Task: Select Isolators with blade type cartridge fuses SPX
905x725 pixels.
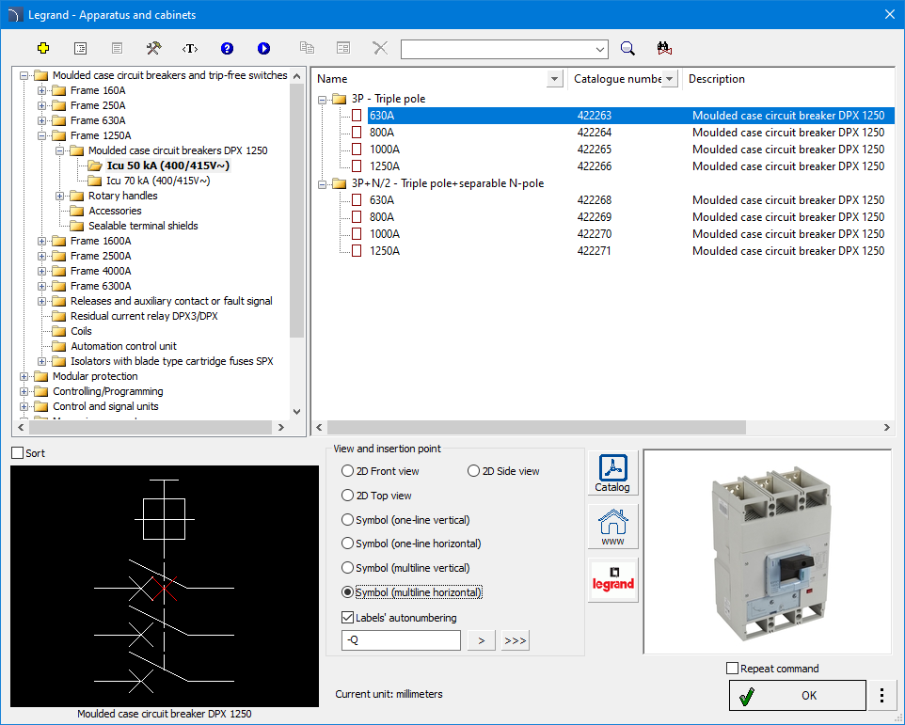Action: [172, 362]
